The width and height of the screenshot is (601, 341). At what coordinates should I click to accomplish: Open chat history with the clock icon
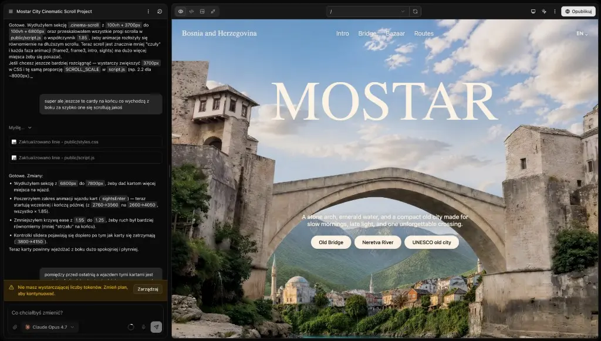pos(160,12)
